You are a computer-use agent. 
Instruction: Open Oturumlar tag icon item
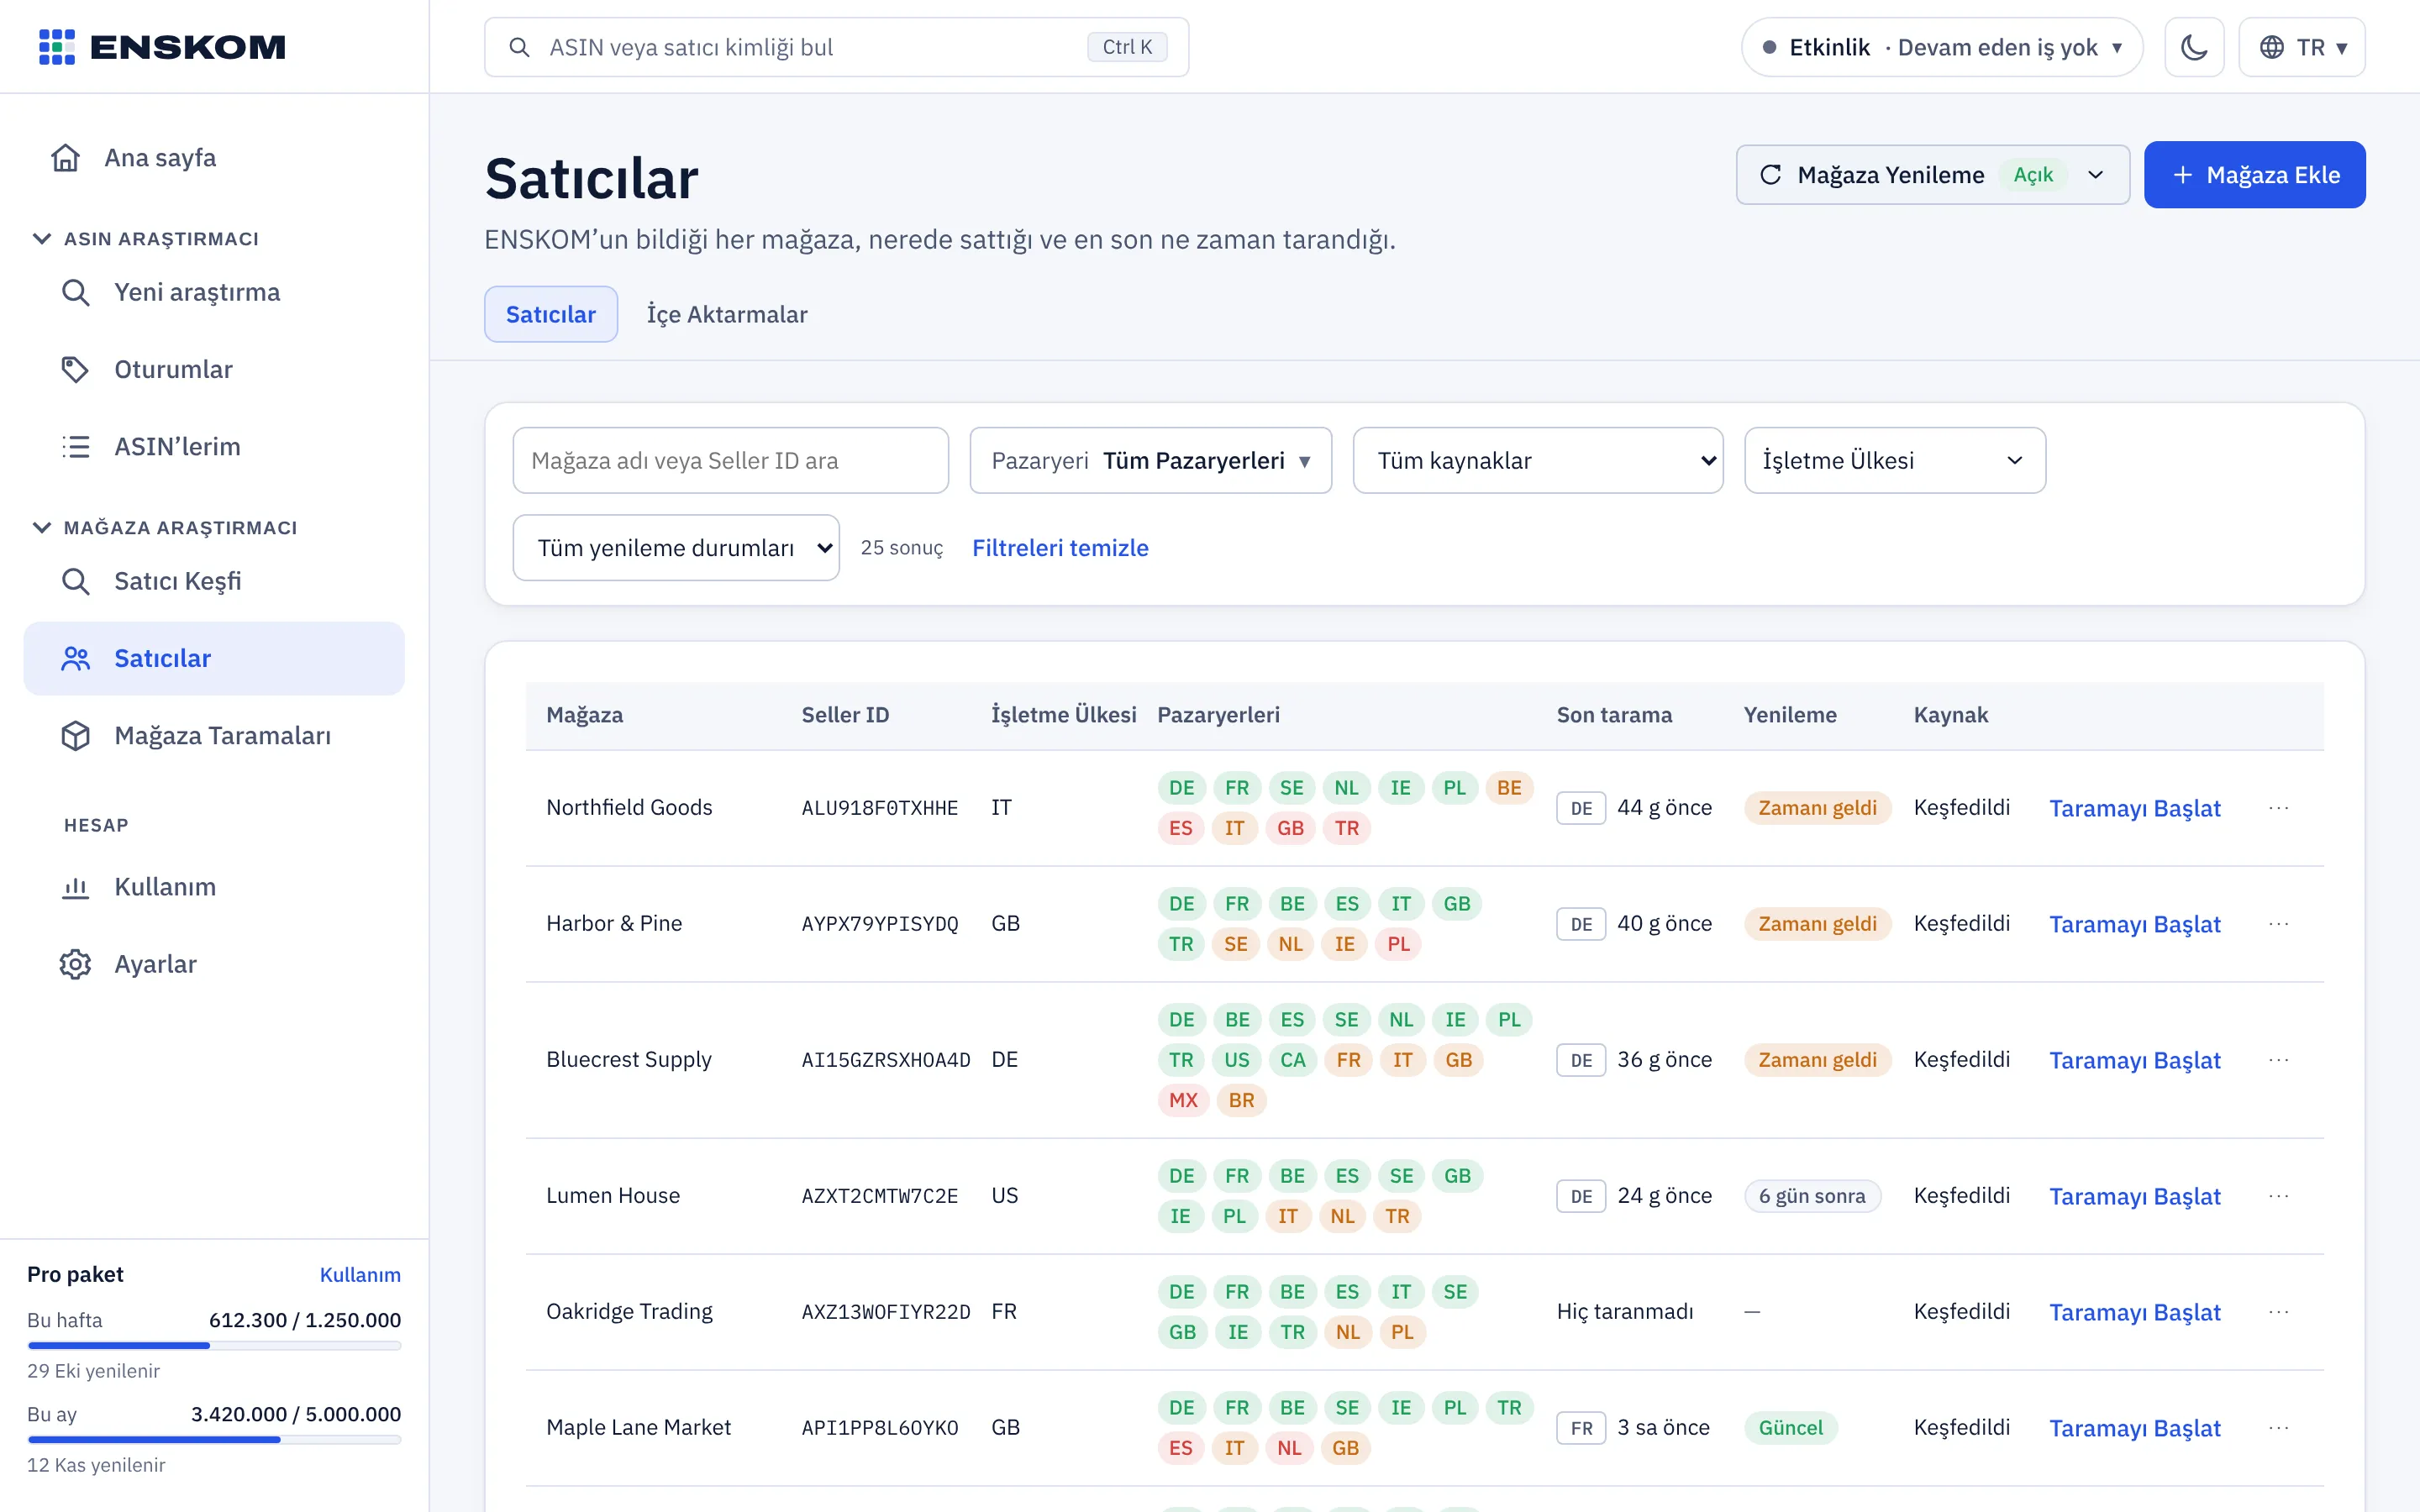pyautogui.click(x=214, y=369)
